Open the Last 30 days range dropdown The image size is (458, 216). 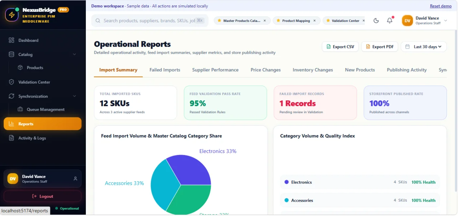point(424,47)
